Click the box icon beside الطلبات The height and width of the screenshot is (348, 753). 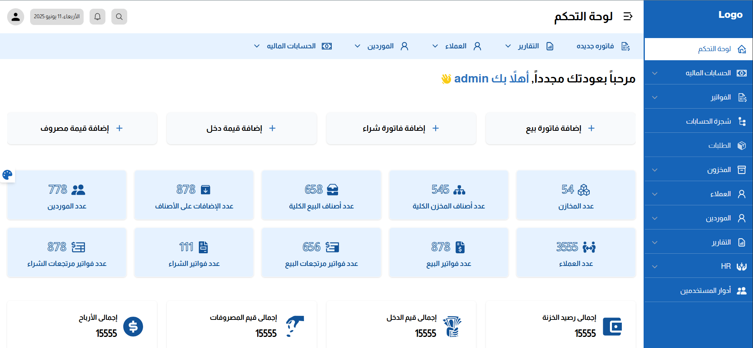(x=742, y=146)
